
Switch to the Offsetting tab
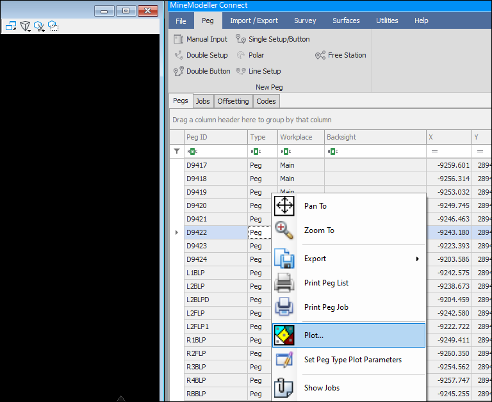point(233,101)
